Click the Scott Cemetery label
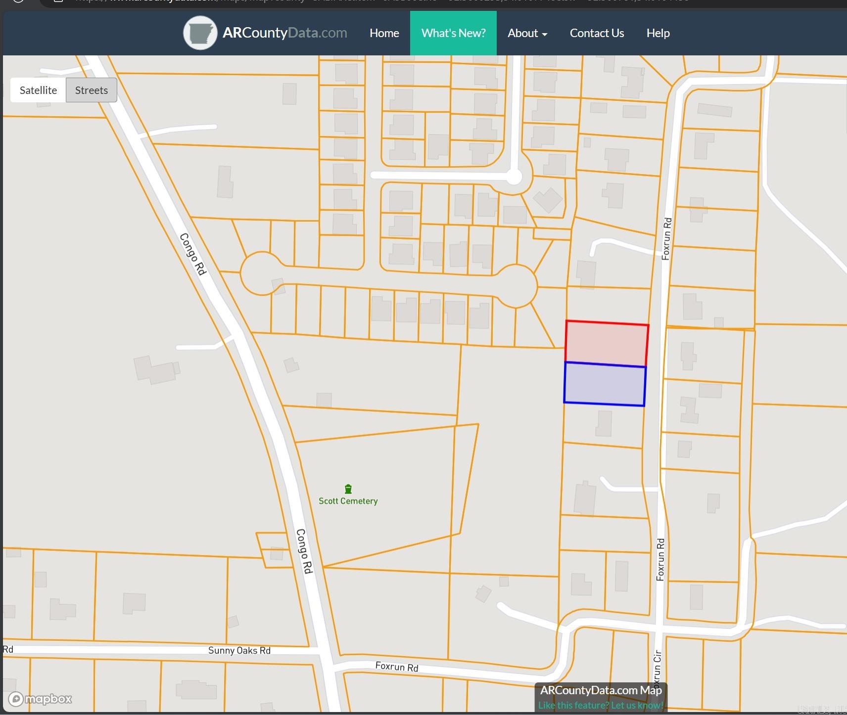 pos(348,501)
